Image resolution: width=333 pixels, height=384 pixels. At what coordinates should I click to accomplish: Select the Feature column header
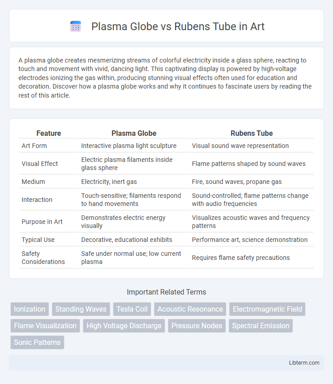pyautogui.click(x=49, y=133)
